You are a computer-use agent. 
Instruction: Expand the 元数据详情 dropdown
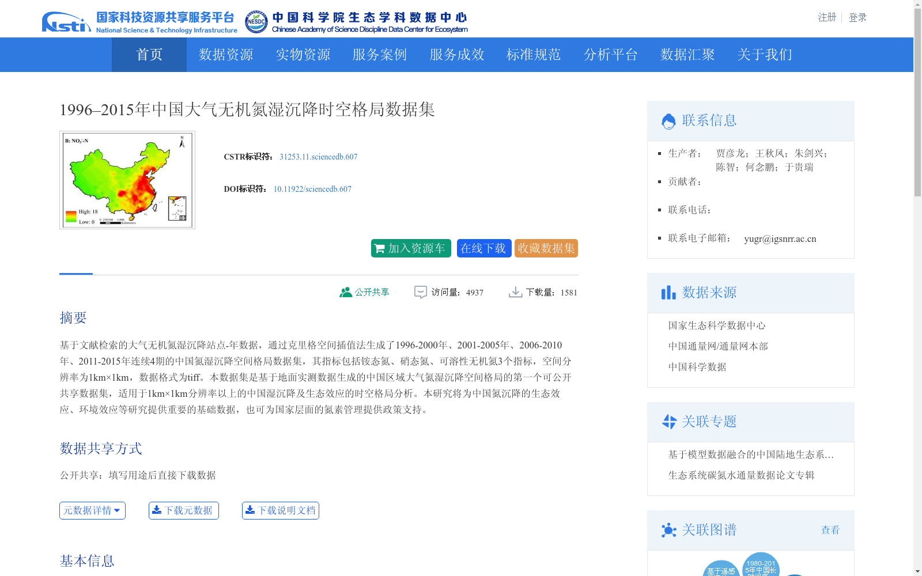[x=92, y=510]
